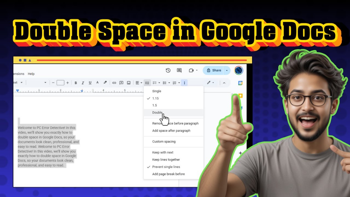Open the Extensions menu
This screenshot has height=197, width=350.
click(x=19, y=74)
